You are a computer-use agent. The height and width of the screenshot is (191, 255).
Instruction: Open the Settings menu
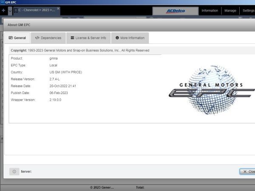click(x=248, y=11)
